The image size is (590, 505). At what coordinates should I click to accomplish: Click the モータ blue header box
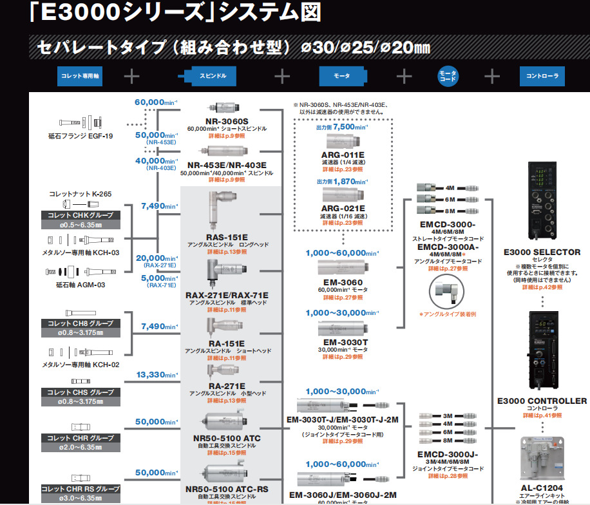(x=343, y=76)
